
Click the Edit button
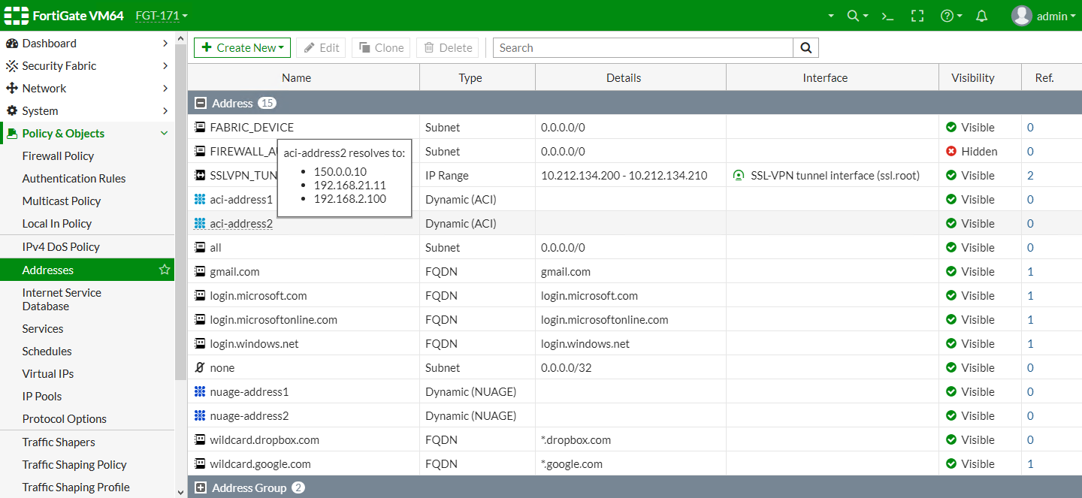click(322, 47)
